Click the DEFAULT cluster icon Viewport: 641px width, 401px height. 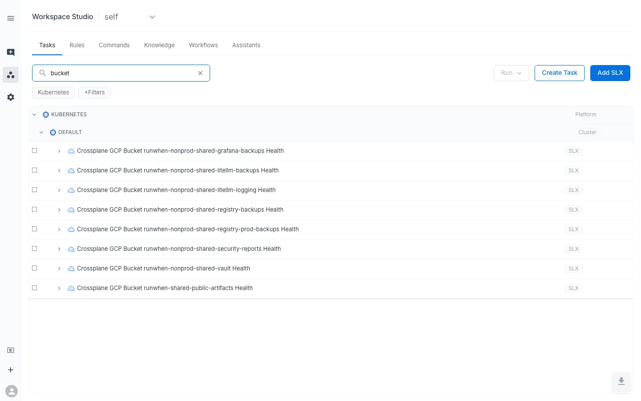tap(53, 132)
